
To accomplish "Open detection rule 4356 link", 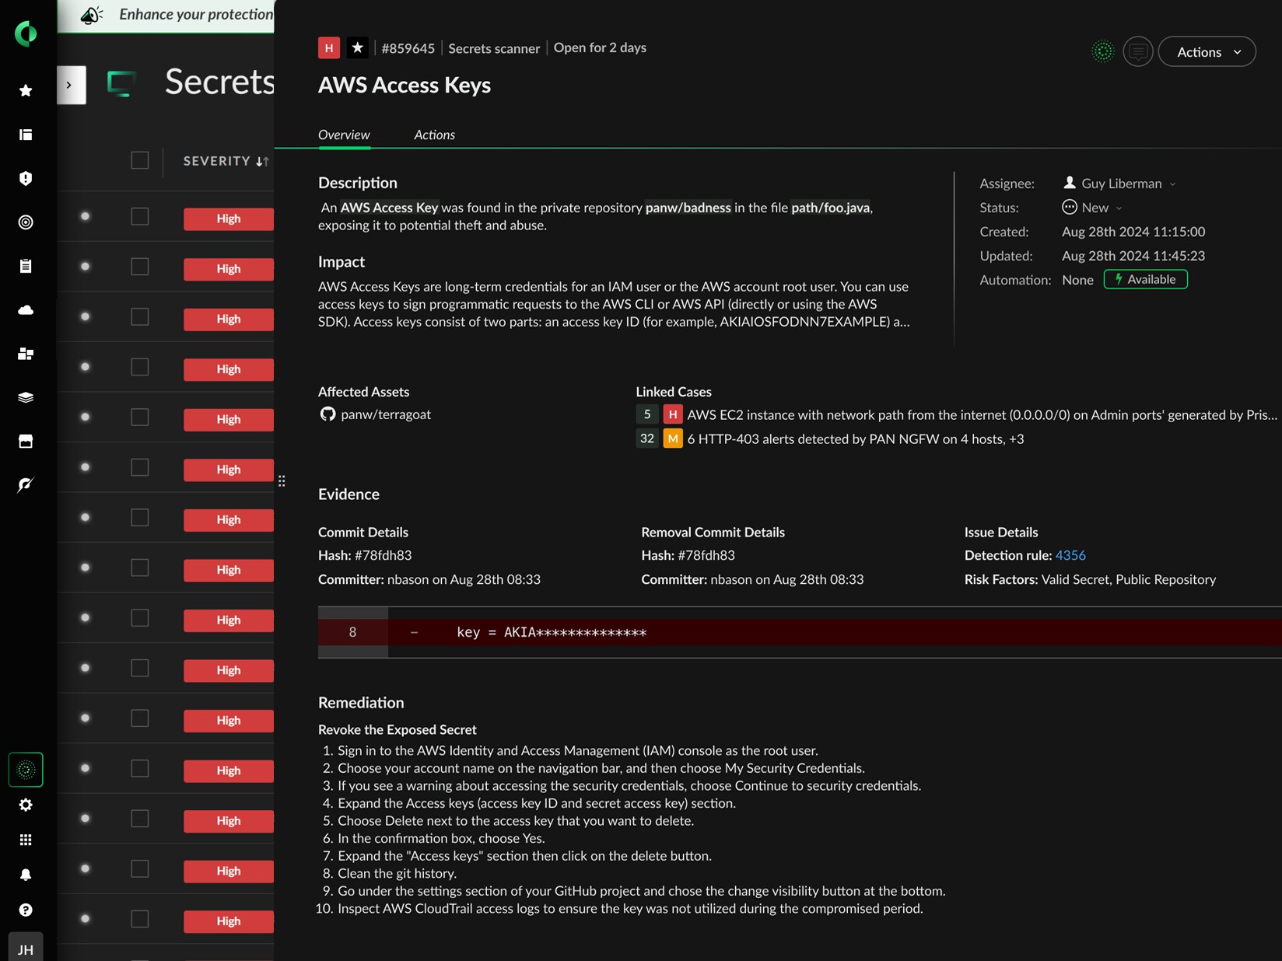I will tap(1070, 555).
